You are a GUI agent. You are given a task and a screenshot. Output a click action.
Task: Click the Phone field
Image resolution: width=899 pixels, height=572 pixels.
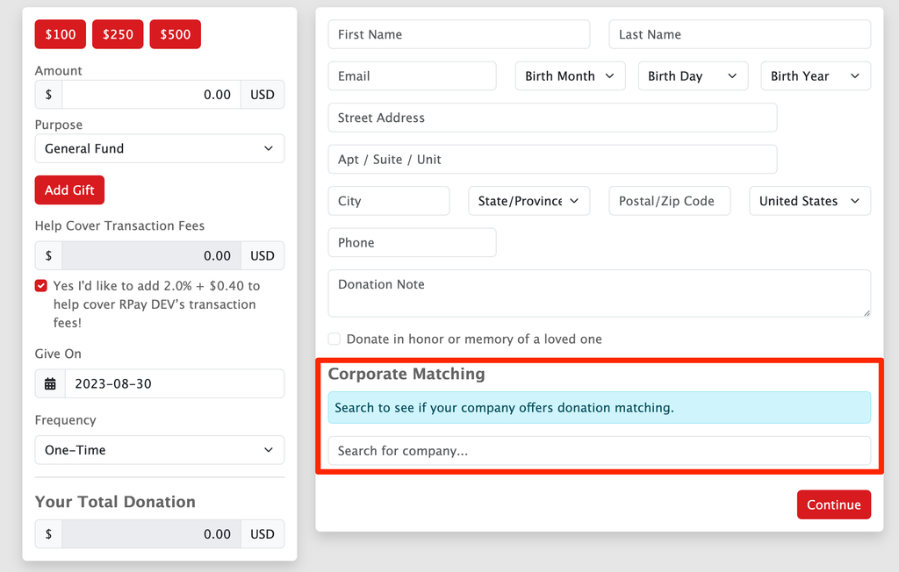pos(413,242)
